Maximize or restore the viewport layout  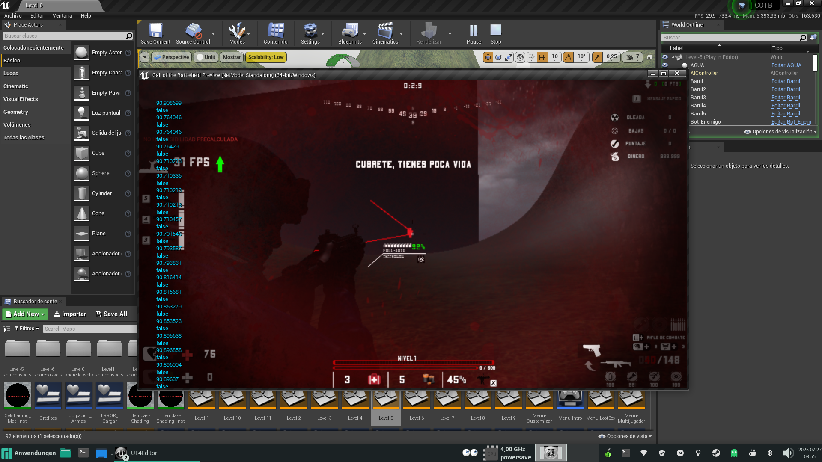tap(649, 57)
